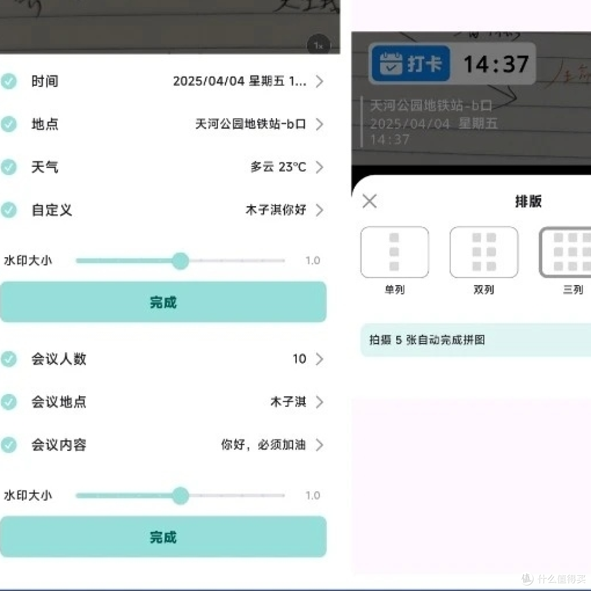The image size is (591, 591).
Task: Click 2025/04/04 星期五 time value
Action: pyautogui.click(x=240, y=81)
